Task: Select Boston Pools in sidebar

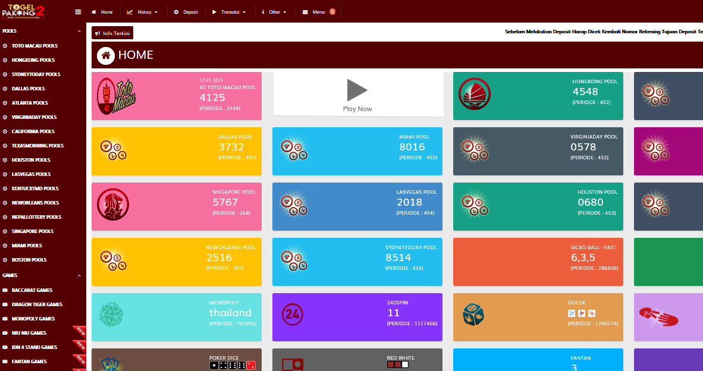Action: [29, 260]
